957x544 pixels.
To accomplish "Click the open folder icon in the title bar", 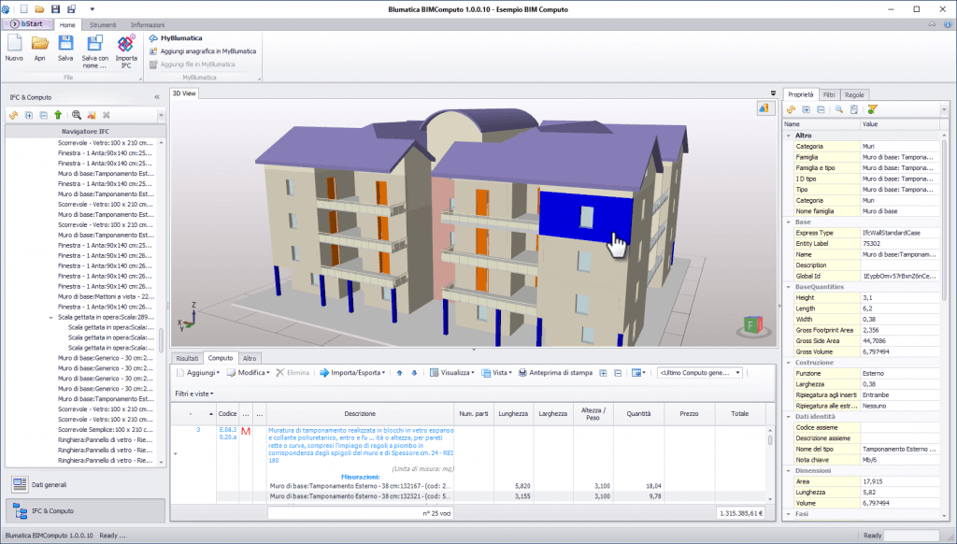I will click(39, 9).
